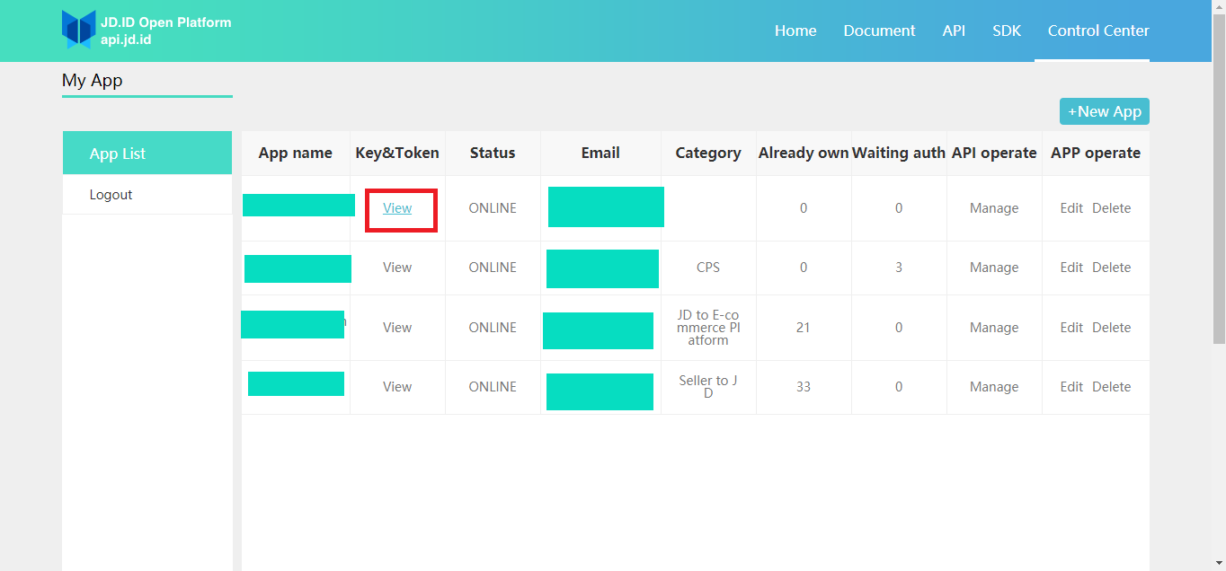Select App List in the sidebar
This screenshot has height=571, width=1226.
[x=147, y=154]
